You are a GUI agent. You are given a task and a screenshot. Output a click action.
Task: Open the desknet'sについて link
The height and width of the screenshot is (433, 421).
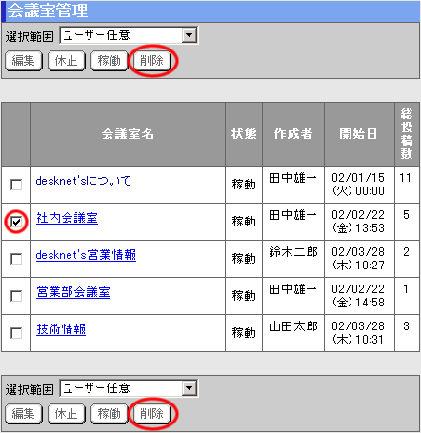pyautogui.click(x=84, y=181)
